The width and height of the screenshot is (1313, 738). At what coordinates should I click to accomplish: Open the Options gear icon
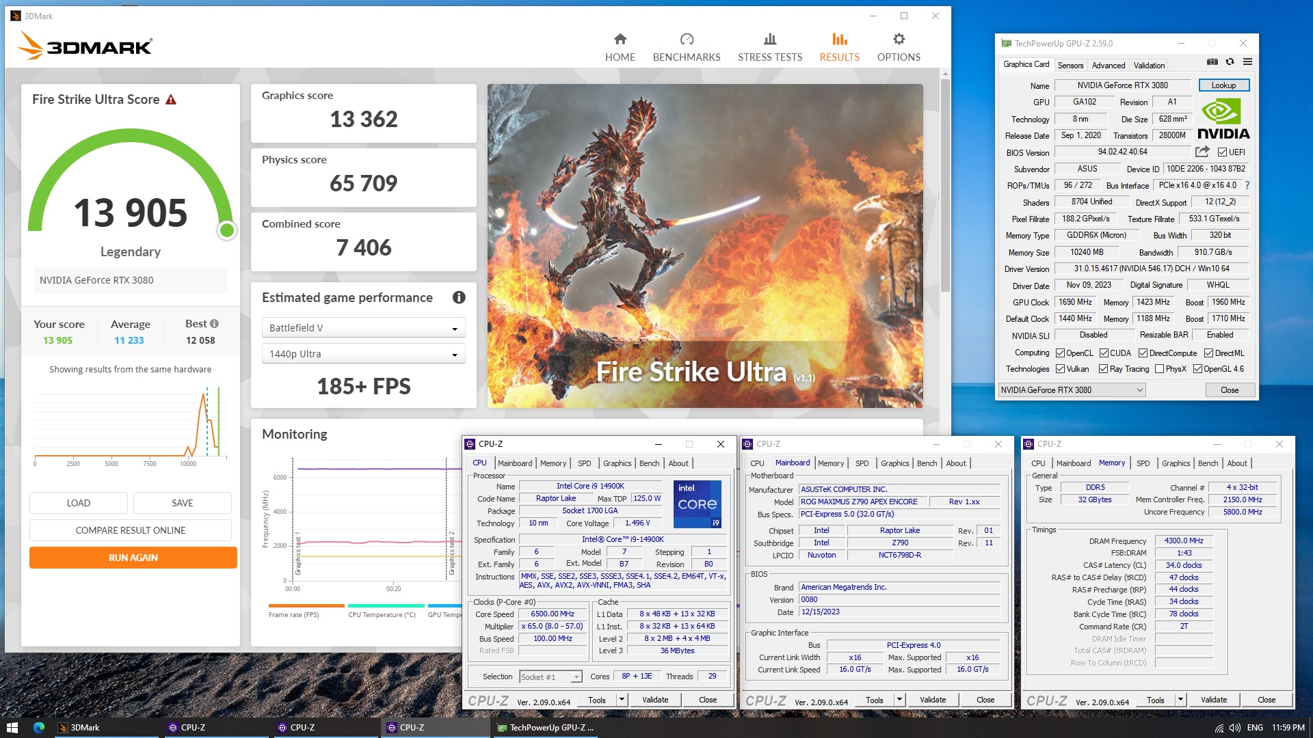tap(899, 39)
